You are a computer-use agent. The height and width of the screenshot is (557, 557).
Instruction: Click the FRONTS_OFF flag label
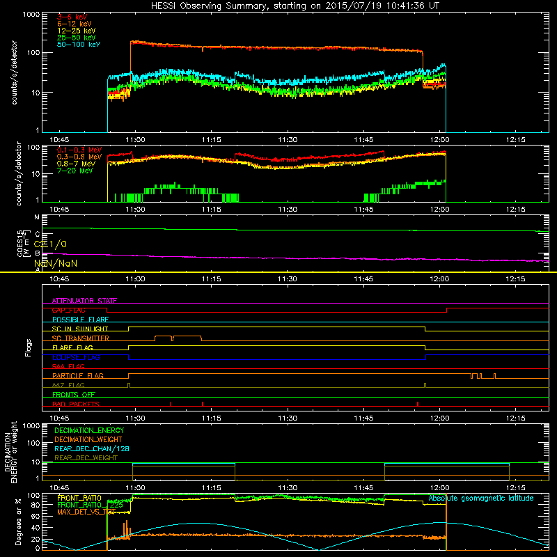(x=74, y=394)
